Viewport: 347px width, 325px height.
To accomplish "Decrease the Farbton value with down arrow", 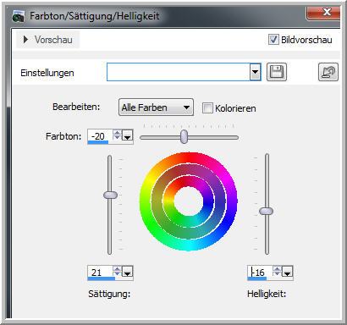I will pyautogui.click(x=117, y=137).
